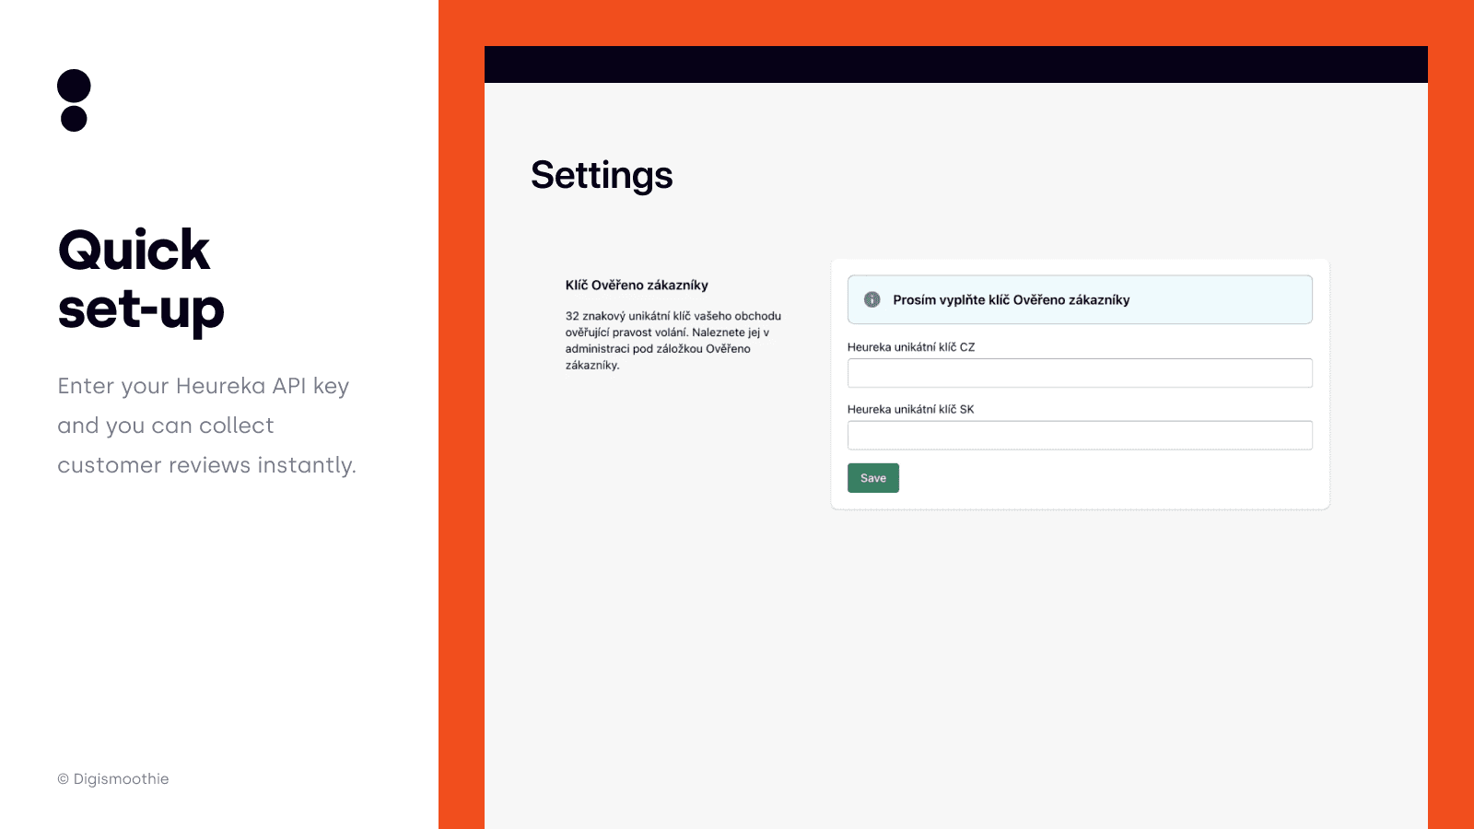Select the Settings page heading
Image resolution: width=1474 pixels, height=829 pixels.
point(602,175)
